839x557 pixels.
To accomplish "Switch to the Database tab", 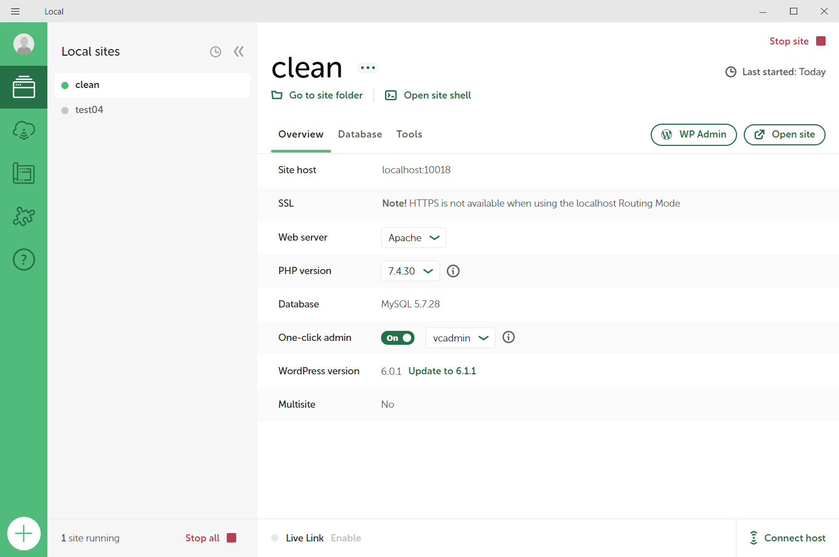I will click(x=360, y=134).
